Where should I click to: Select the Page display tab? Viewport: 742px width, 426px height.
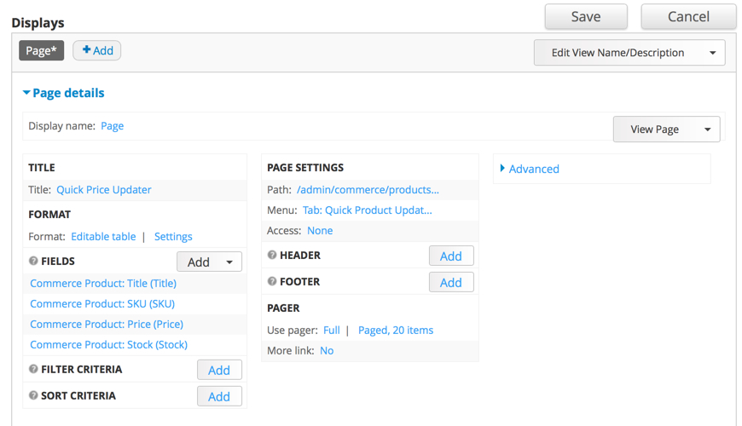(x=41, y=51)
